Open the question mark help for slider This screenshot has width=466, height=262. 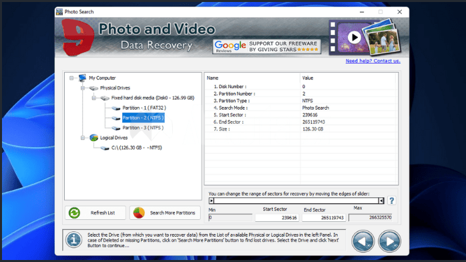[x=392, y=201]
